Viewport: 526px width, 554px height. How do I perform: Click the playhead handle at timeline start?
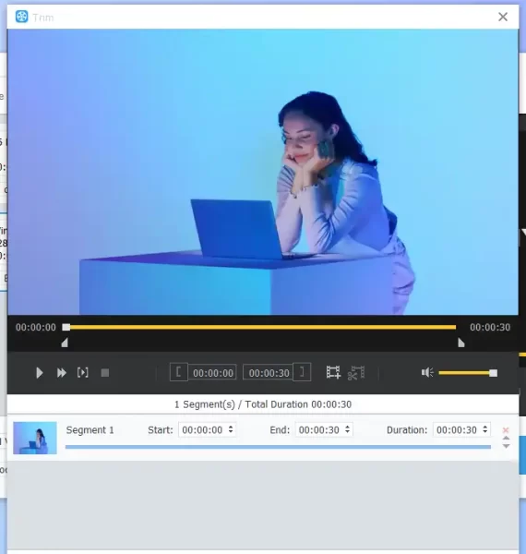click(x=66, y=327)
